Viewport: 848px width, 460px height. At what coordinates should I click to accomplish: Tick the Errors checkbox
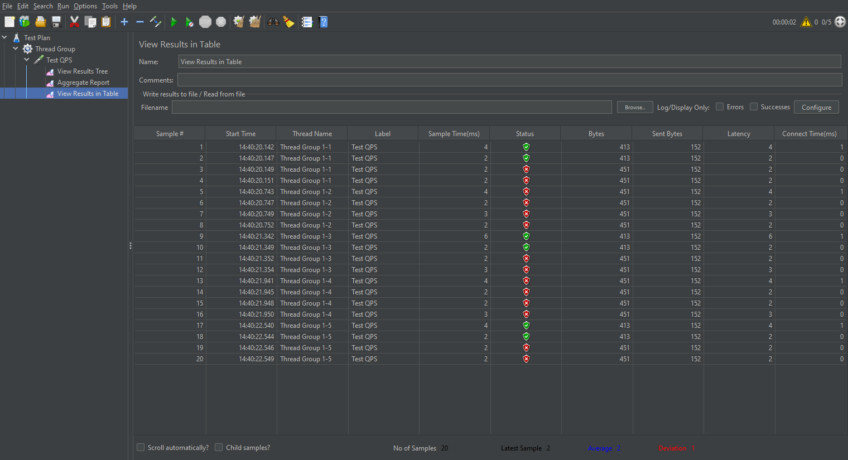click(x=720, y=106)
